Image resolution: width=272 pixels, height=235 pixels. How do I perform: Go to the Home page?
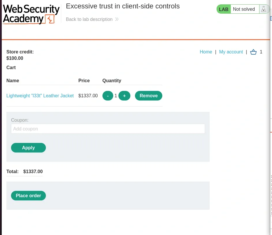(x=206, y=52)
